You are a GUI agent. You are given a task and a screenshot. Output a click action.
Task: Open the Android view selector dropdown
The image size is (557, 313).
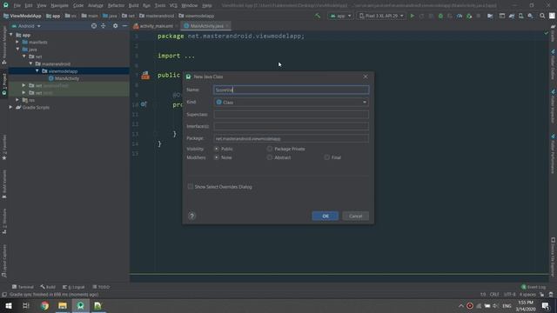[x=26, y=26]
